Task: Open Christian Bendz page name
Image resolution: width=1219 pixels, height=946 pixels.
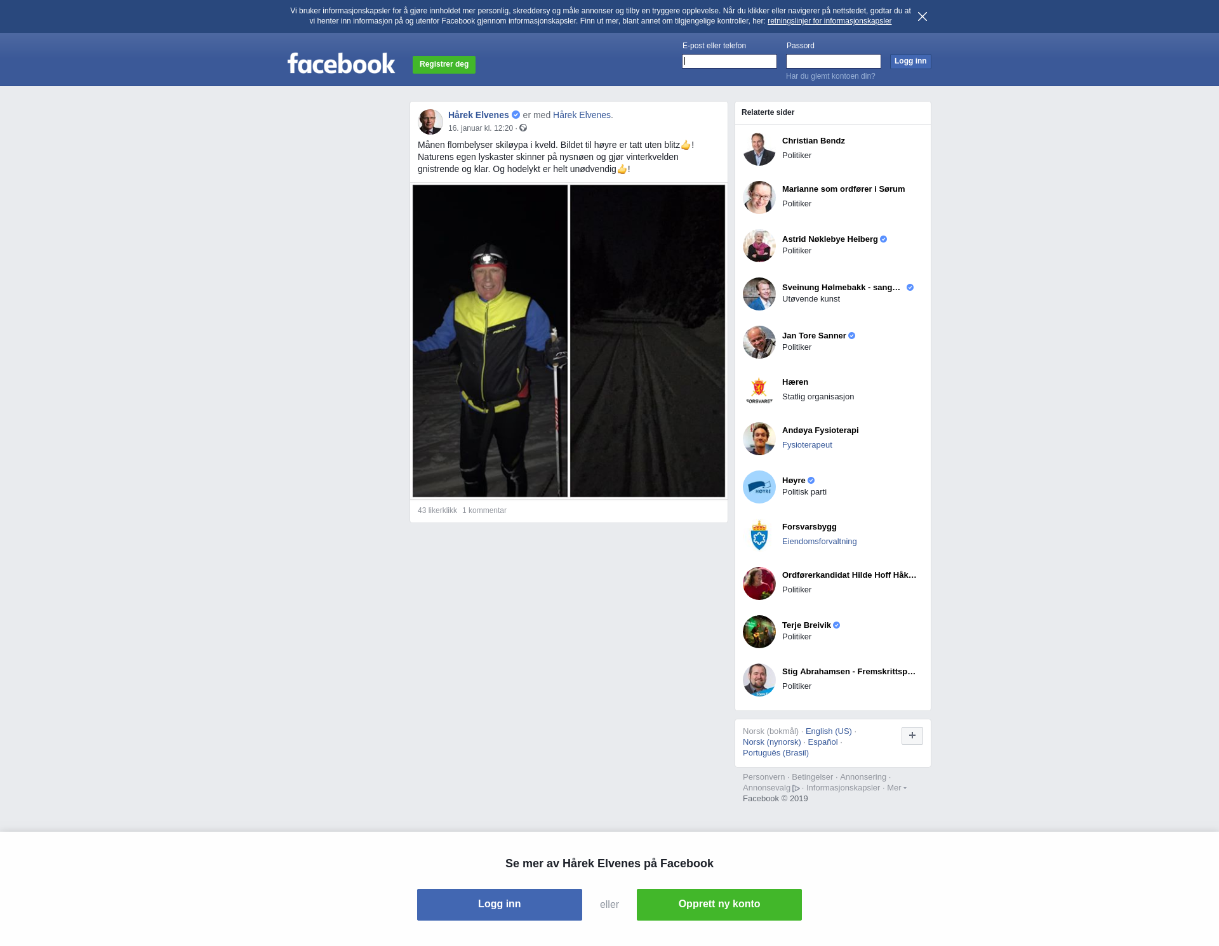Action: point(813,141)
